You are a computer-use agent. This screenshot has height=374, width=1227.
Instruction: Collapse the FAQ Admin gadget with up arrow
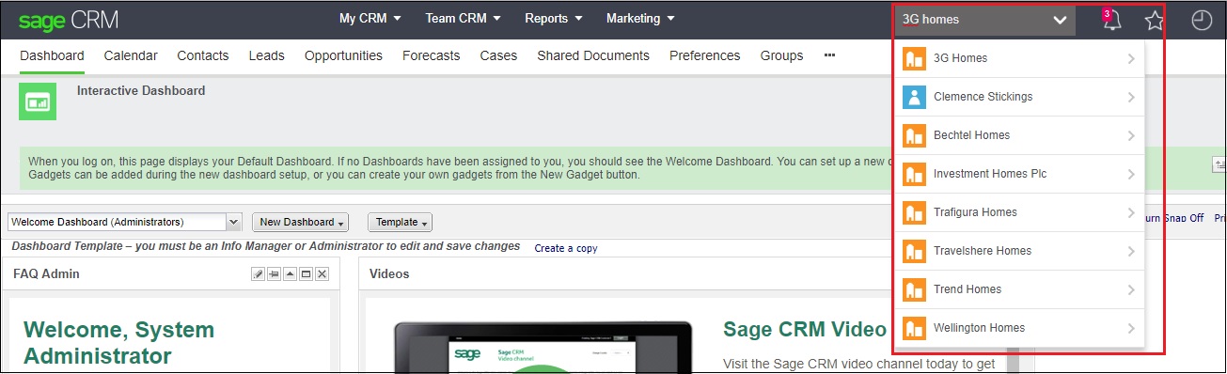[291, 273]
